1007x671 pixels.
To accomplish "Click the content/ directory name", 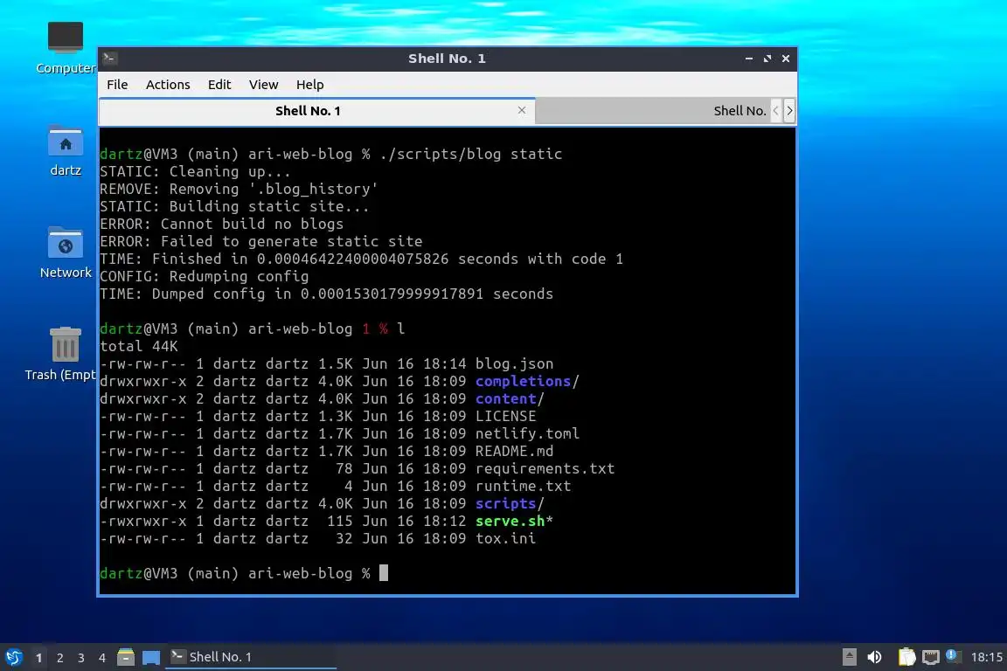I will click(x=510, y=398).
